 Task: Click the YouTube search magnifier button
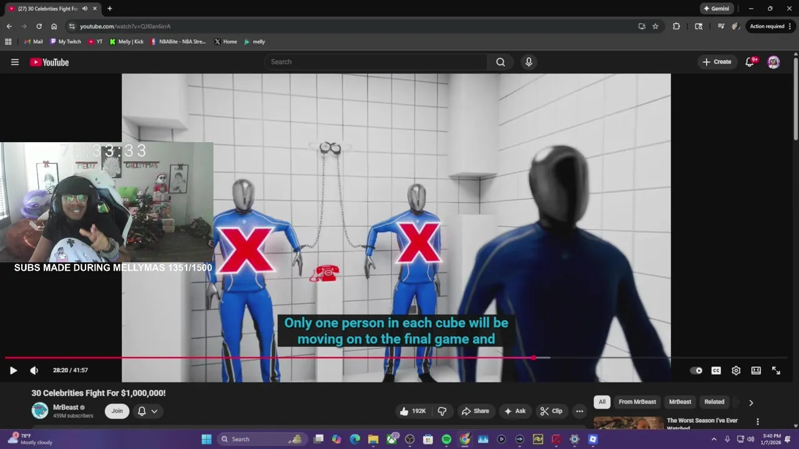[501, 62]
